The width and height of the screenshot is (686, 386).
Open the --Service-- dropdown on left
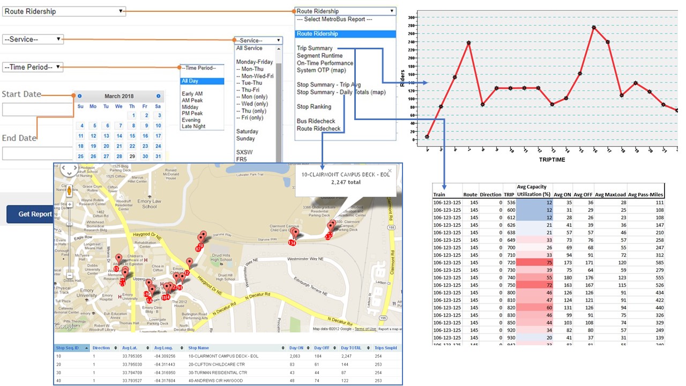[33, 39]
